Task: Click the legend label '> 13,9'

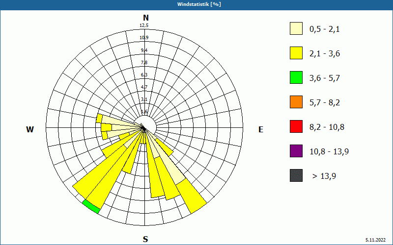Action: (x=324, y=176)
